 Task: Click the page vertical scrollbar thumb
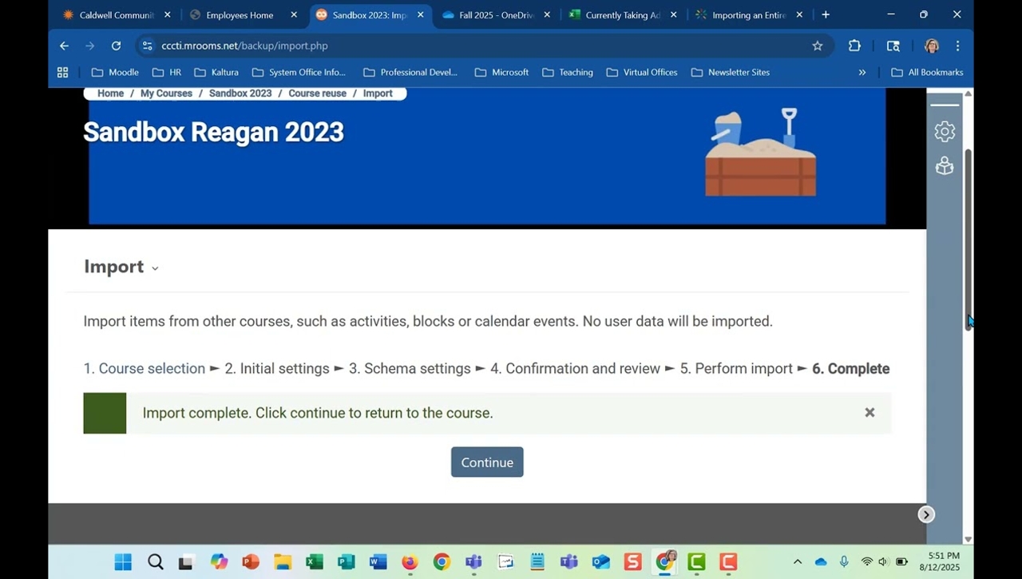point(969,240)
